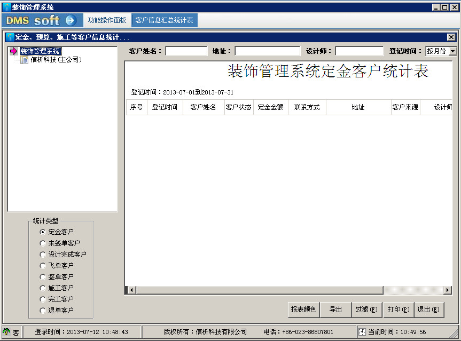The height and width of the screenshot is (341, 461).
Task: Click the 客 status bar label
Action: pos(15,332)
